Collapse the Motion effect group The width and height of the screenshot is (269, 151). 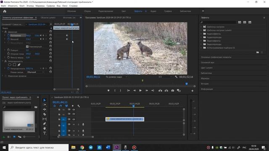tap(3, 32)
